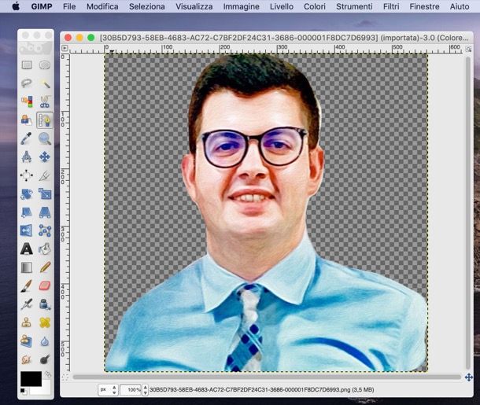Screen dimensions: 480x405
Task: Open the Apple menu
Action: [x=16, y=6]
